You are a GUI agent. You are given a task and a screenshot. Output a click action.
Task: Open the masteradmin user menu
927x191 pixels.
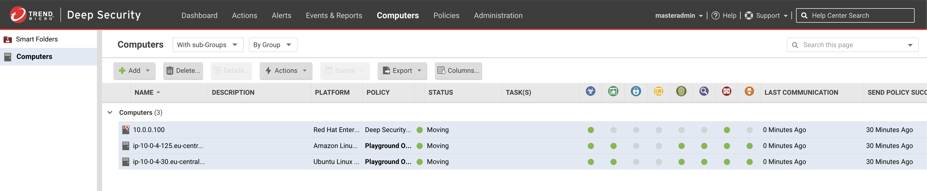point(679,15)
